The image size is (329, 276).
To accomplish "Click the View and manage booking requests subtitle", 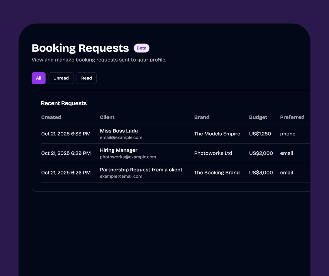I will pyautogui.click(x=99, y=60).
